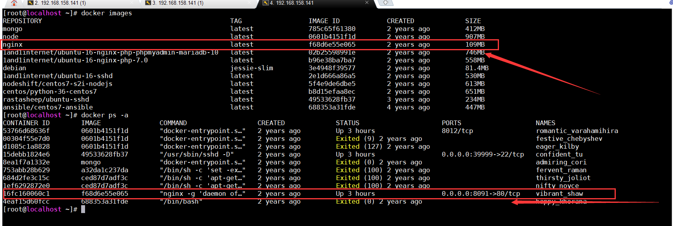
Task: Click image ID b96e38ba7ba7
Action: tap(332, 60)
